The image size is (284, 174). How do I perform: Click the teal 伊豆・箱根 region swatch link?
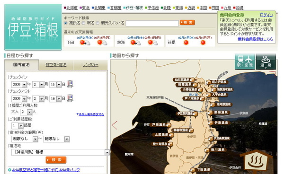point(133,8)
